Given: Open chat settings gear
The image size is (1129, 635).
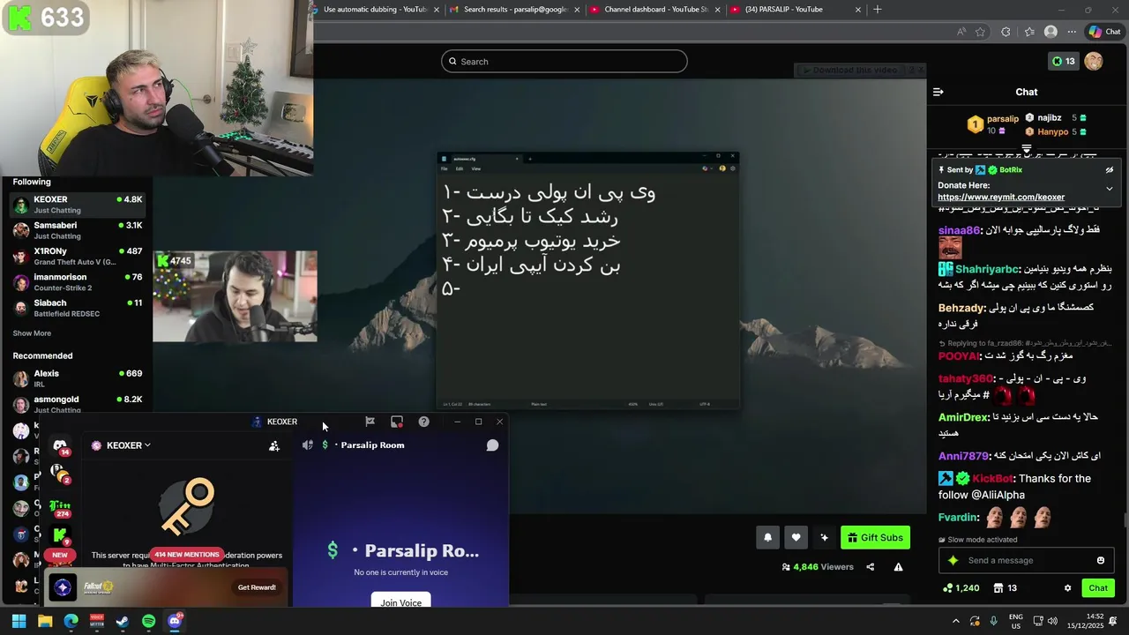Looking at the screenshot, I should 1067,588.
